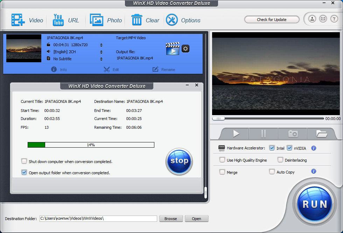Play the preview video
This screenshot has width=343, height=233.
(x=236, y=134)
